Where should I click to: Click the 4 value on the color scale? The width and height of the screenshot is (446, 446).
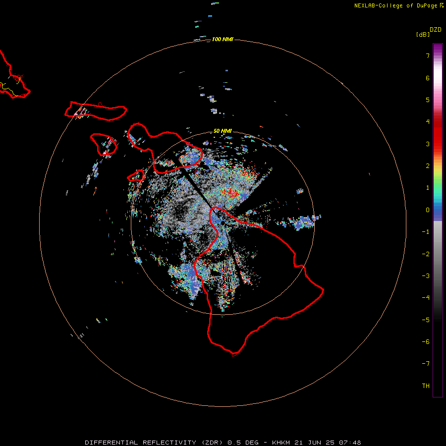click(x=428, y=122)
